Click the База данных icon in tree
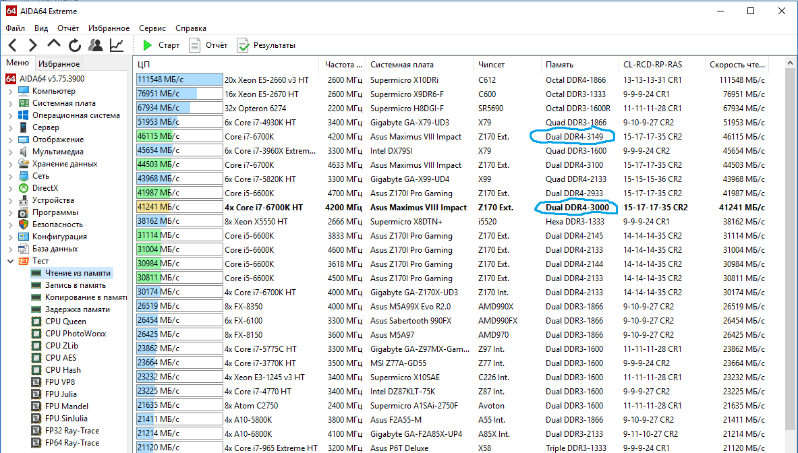Viewport: 798px width, 453px height. pyautogui.click(x=24, y=249)
